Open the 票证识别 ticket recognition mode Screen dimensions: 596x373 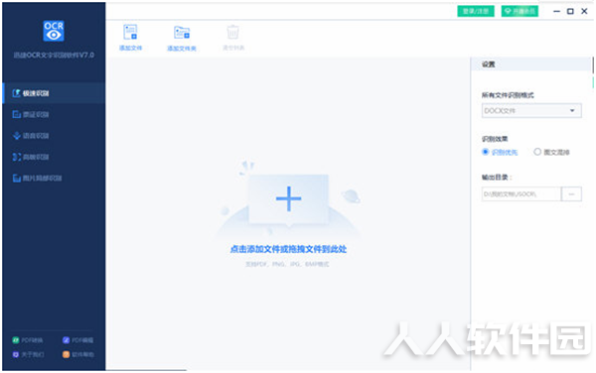coord(31,114)
